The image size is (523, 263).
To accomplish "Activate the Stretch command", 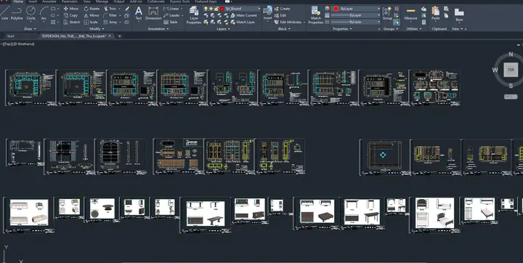I will coord(72,22).
